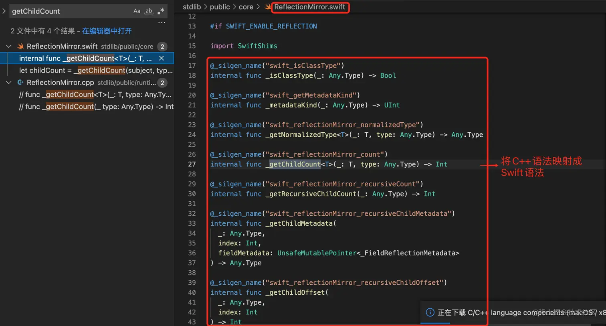This screenshot has width=606, height=326.
Task: Click the _getChildOffset function name on line 40
Action: tap(295, 293)
